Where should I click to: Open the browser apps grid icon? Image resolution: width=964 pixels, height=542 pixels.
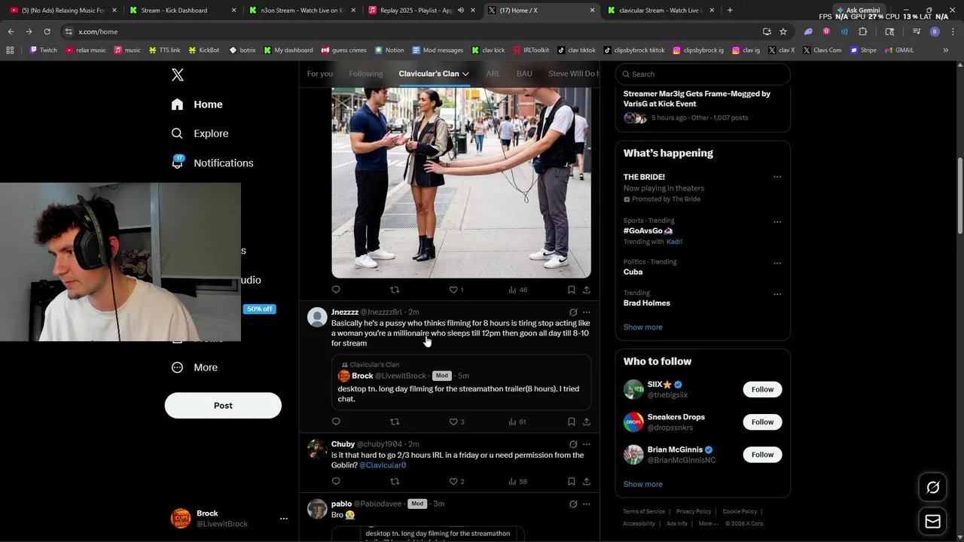click(x=10, y=50)
